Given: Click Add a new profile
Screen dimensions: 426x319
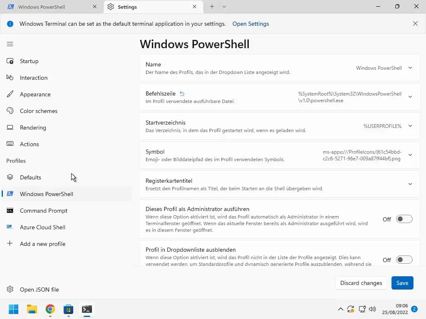Looking at the screenshot, I should (x=67, y=243).
